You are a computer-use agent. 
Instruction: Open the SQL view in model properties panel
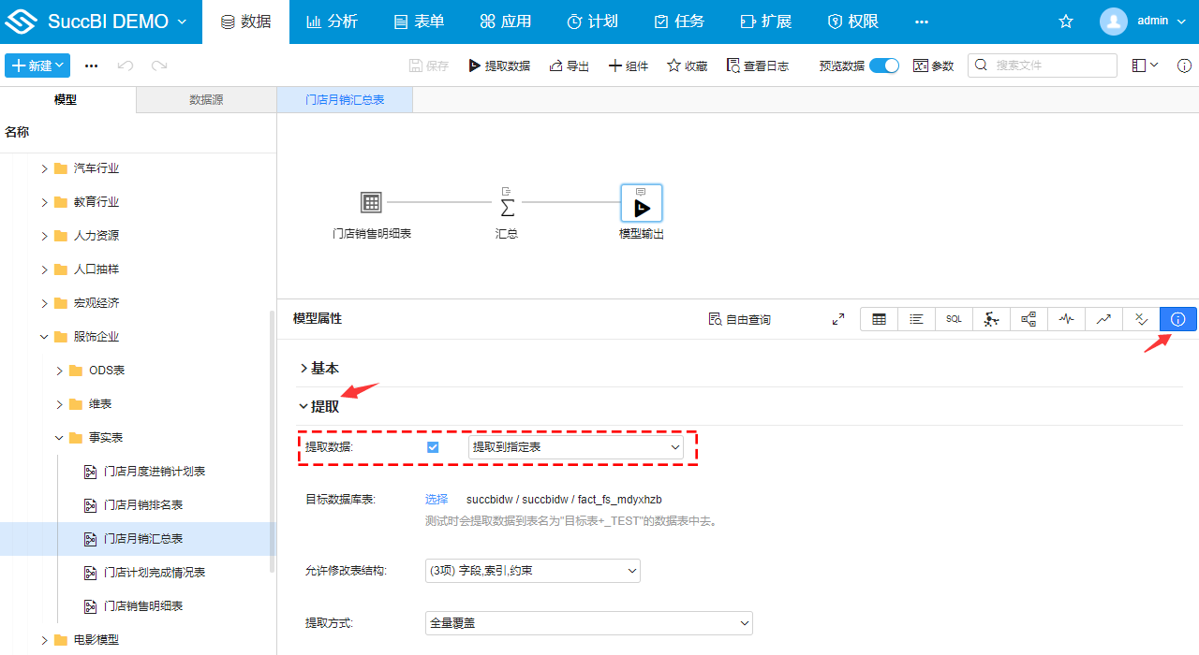pos(953,319)
